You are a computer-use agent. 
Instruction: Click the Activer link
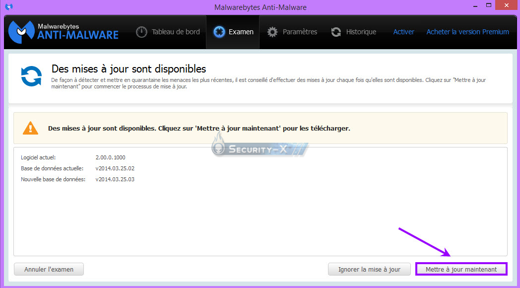point(403,32)
